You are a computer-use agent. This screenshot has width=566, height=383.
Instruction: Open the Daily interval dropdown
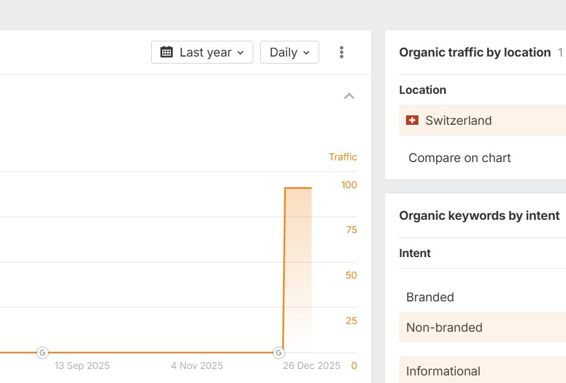coord(289,52)
